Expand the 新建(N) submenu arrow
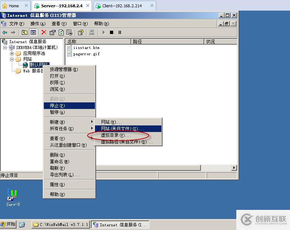Screen dimensions: 290x230 tap(92, 122)
